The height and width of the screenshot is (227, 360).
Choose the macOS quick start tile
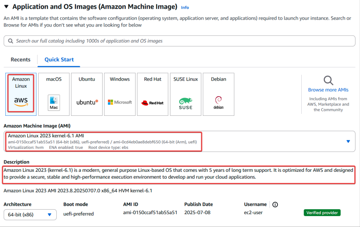54,94
